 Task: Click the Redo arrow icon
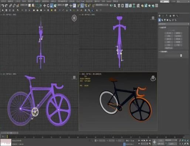[x=6, y=6]
